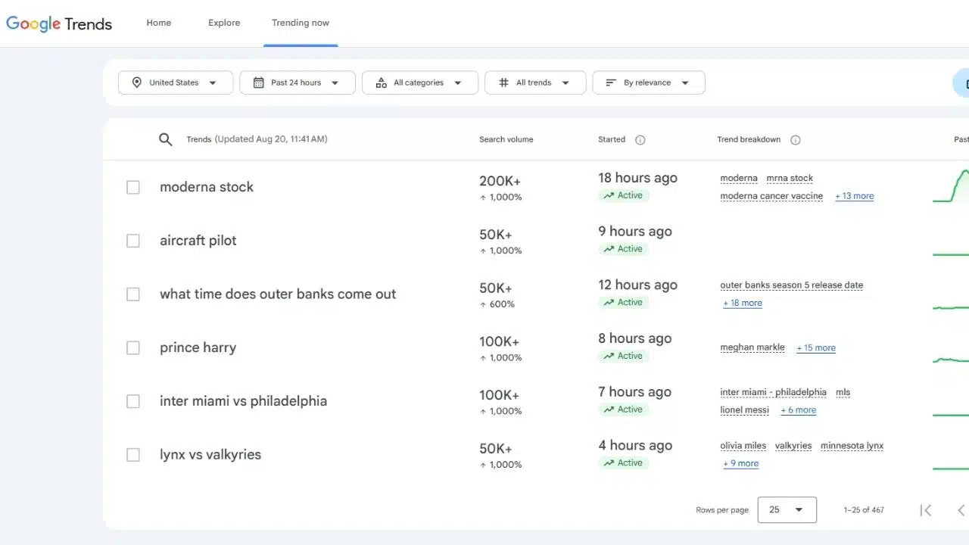Toggle the prince harry checkbox
Image resolution: width=969 pixels, height=545 pixels.
(x=133, y=347)
